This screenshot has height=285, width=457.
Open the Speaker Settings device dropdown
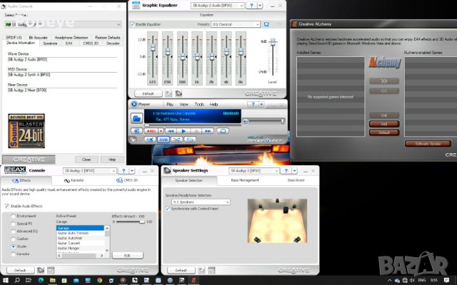tap(254, 171)
